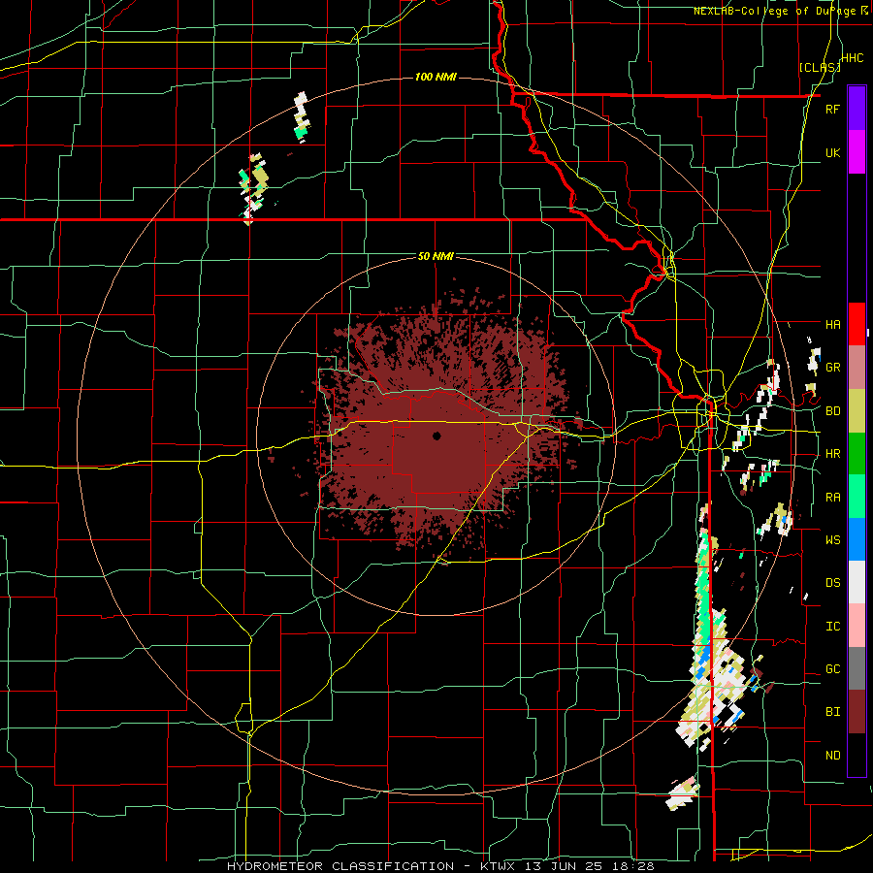Screen dimensions: 873x873
Task: Click the 'GR' legend label text
Action: point(832,368)
